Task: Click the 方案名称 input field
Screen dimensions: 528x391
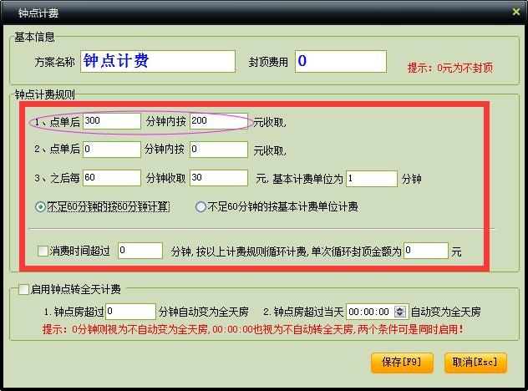Action: coord(158,61)
